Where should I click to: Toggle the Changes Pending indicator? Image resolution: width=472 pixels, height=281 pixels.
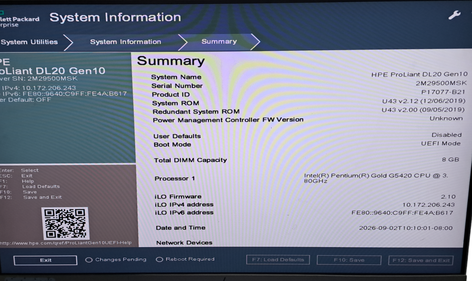pos(116,259)
